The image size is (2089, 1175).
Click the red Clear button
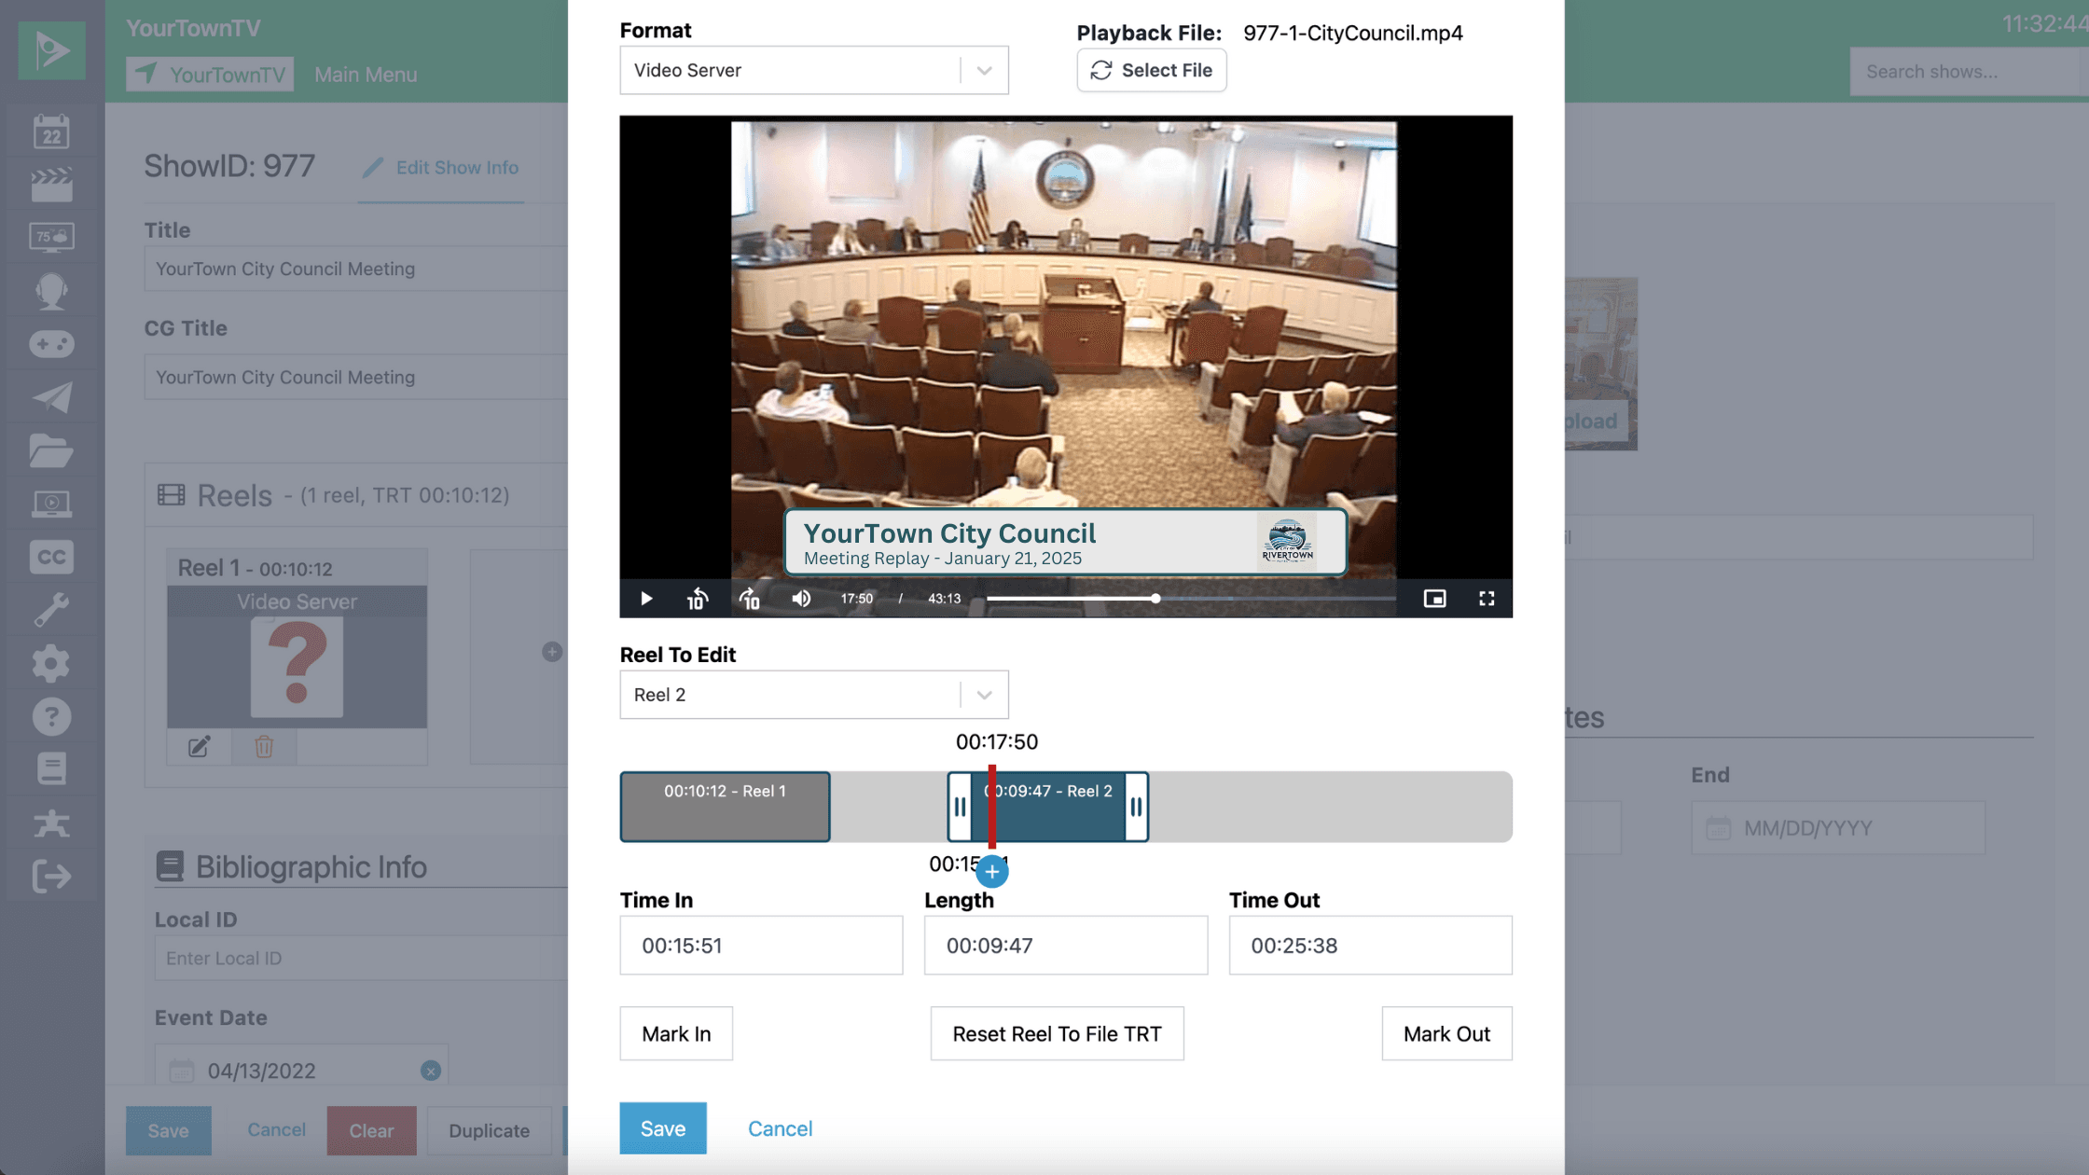371,1130
